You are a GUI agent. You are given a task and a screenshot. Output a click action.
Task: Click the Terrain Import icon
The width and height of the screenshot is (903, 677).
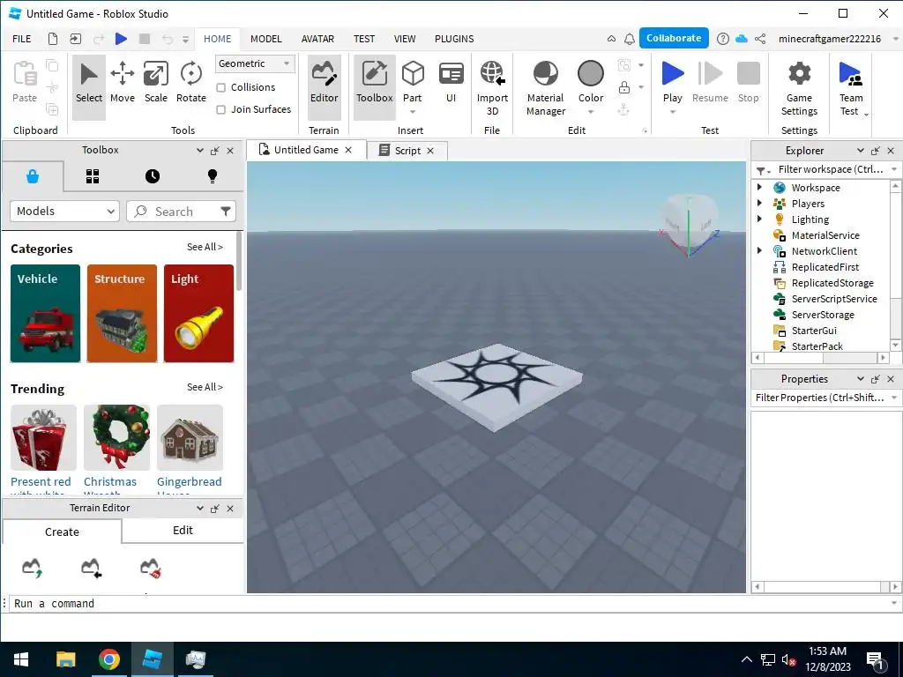(91, 568)
